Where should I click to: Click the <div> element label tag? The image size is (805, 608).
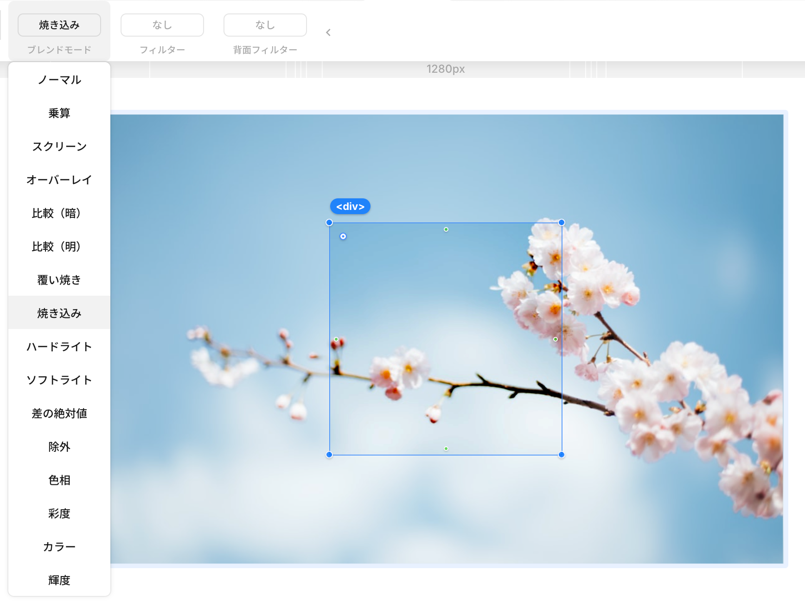[350, 207]
